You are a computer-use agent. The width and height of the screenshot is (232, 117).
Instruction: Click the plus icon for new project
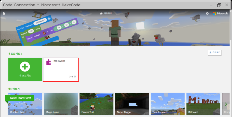pos(25,67)
